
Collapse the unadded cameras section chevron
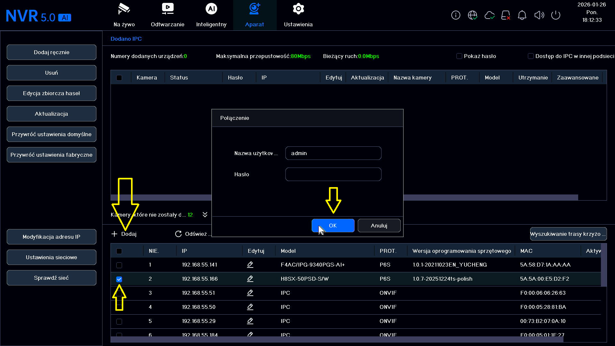[205, 215]
